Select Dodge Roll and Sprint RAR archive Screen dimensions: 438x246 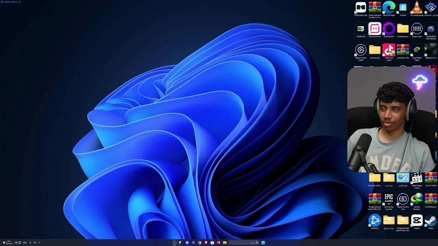(x=375, y=202)
